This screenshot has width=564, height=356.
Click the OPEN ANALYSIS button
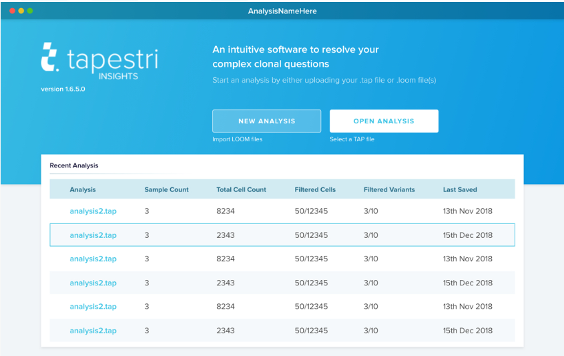(384, 121)
